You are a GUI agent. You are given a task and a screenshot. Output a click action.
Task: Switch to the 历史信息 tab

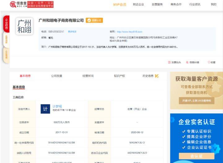tap(148, 76)
